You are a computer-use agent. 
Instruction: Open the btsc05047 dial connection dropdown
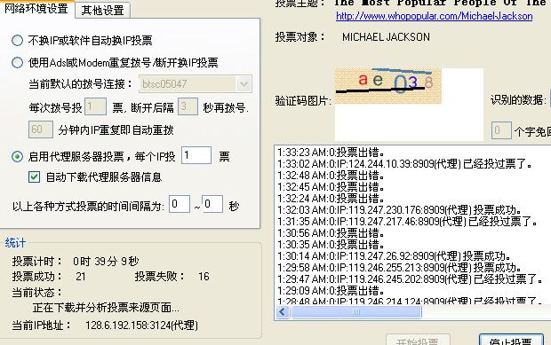click(244, 84)
